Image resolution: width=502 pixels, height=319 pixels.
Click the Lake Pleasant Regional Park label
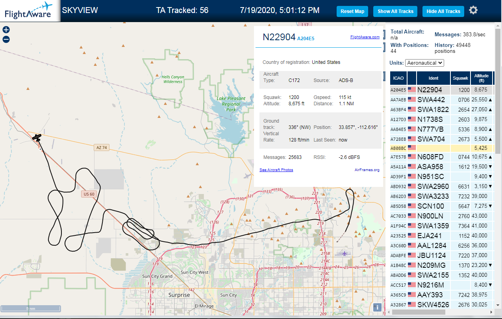pyautogui.click(x=231, y=104)
